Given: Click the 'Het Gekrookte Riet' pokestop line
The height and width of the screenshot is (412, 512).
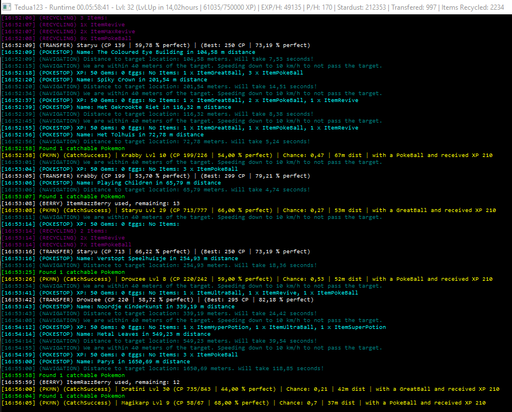Looking at the screenshot, I should 116,107.
